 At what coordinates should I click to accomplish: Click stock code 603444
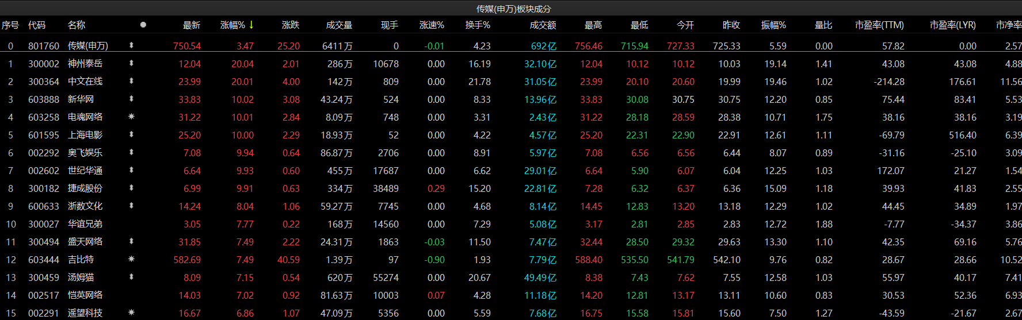click(x=44, y=260)
